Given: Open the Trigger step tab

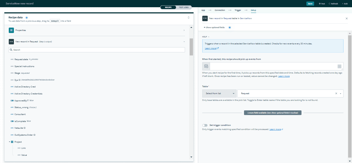Looking at the screenshot, I should [238, 10].
